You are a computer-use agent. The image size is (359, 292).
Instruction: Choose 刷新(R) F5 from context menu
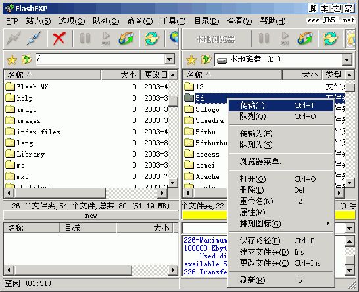tap(281, 280)
